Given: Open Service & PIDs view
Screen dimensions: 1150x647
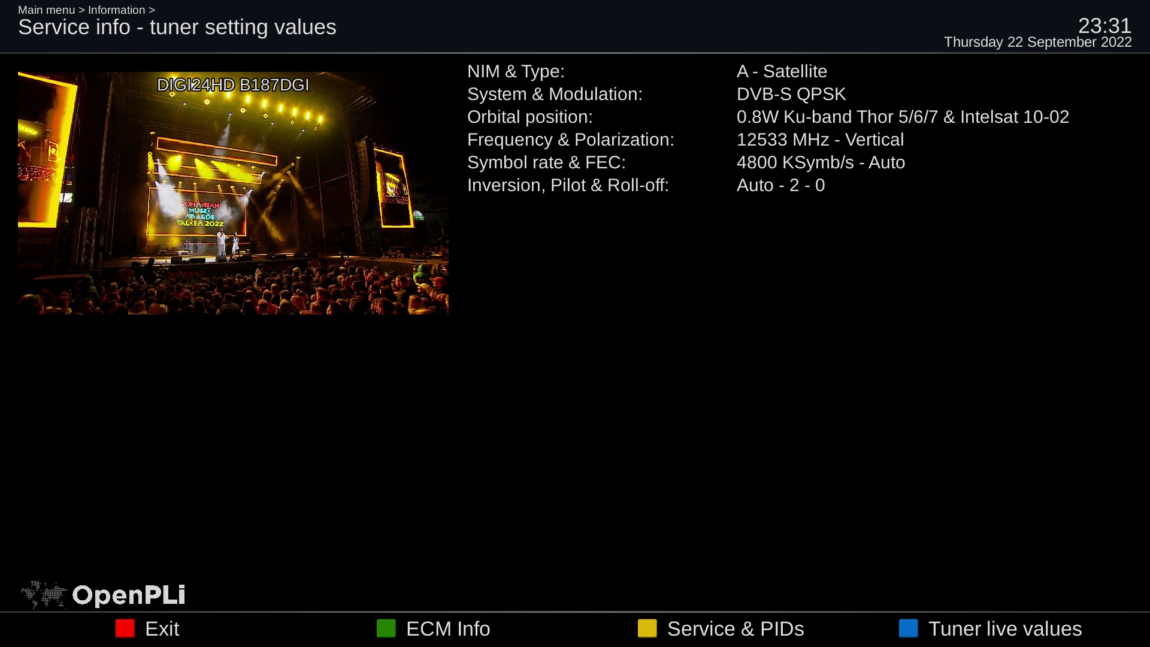Looking at the screenshot, I should pyautogui.click(x=735, y=628).
